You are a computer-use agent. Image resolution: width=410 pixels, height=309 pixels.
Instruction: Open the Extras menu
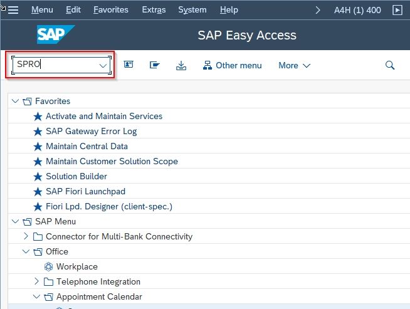[154, 10]
